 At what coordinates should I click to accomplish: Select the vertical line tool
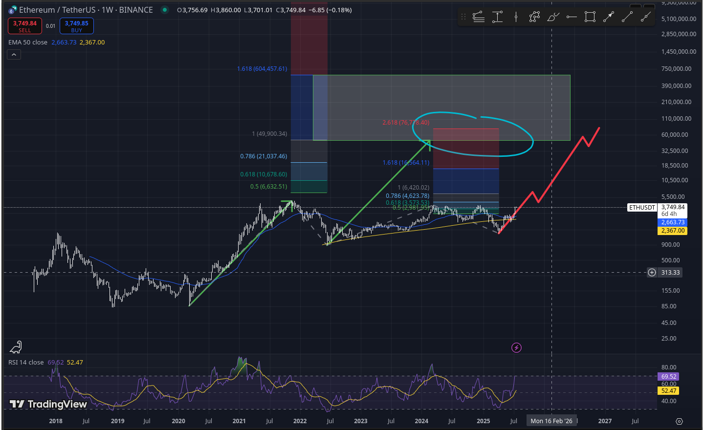pyautogui.click(x=516, y=17)
